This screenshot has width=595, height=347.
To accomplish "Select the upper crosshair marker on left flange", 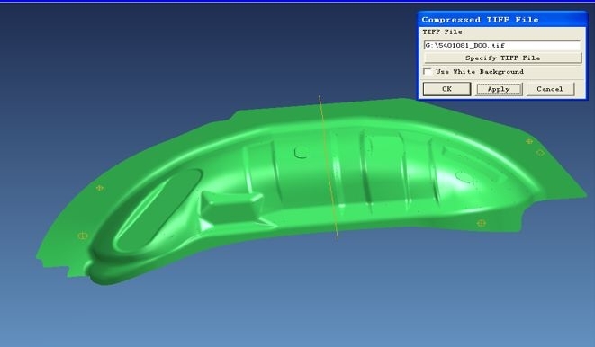I will (x=100, y=188).
